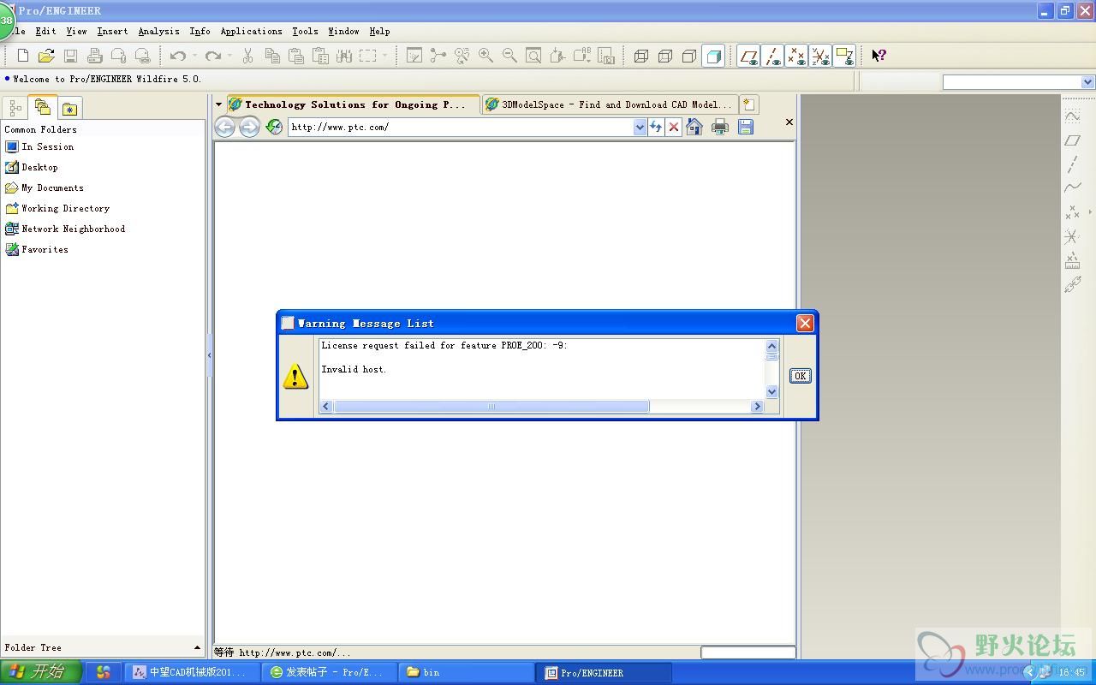Create a new file via toolbar icon
The width and height of the screenshot is (1096, 685).
(23, 56)
